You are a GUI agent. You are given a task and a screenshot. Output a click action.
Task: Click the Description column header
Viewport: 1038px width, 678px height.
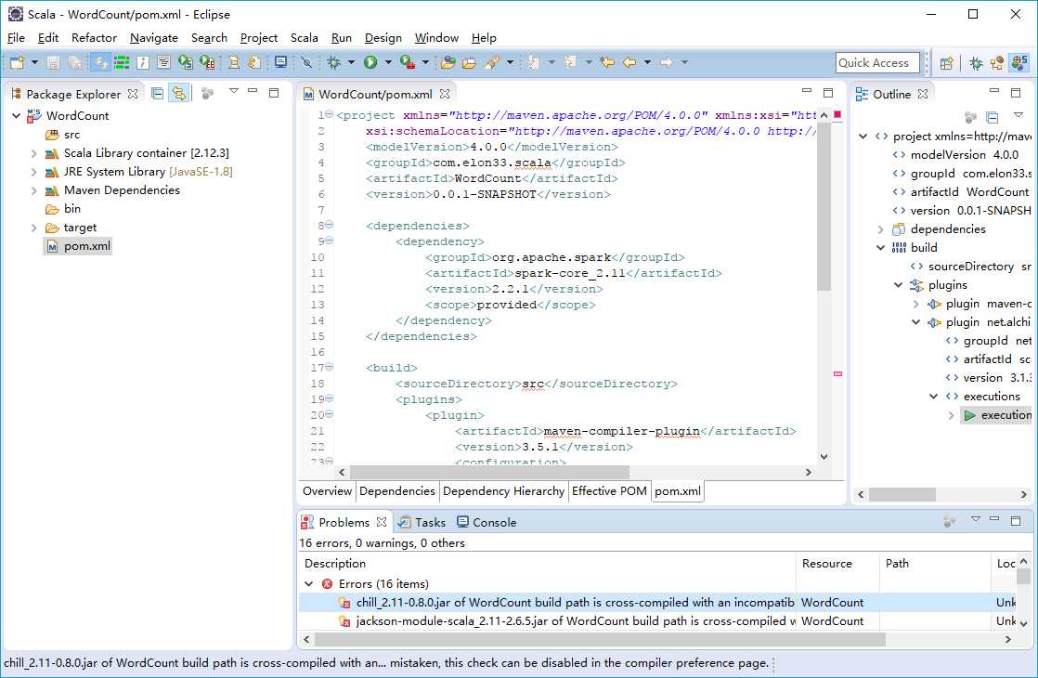point(547,564)
